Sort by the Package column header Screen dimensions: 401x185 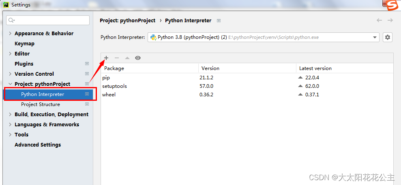[150, 68]
